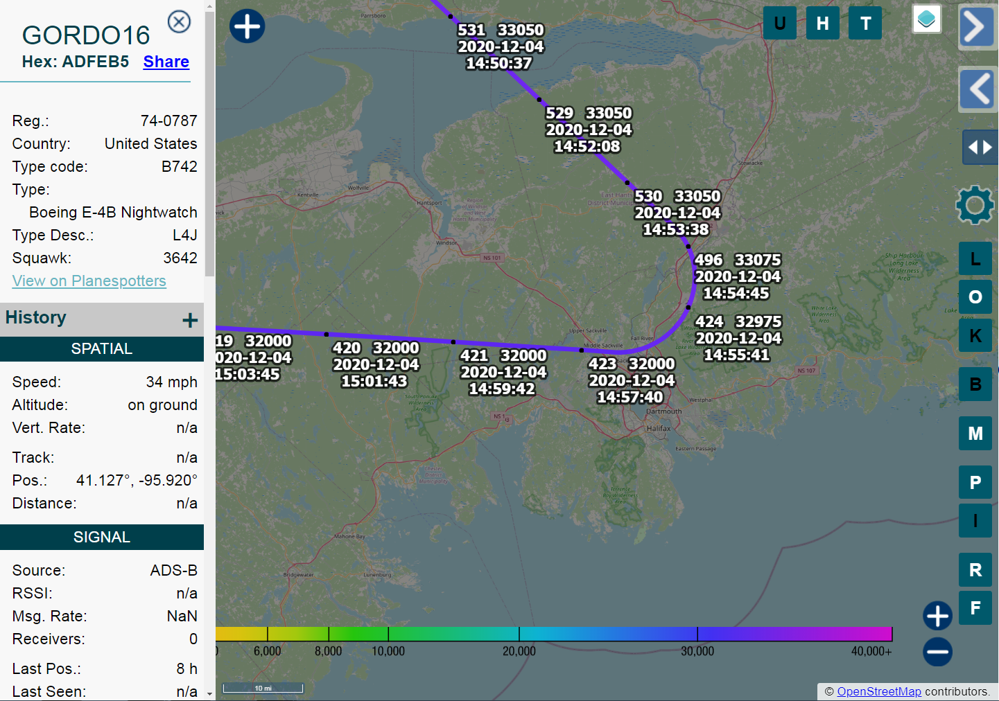The height and width of the screenshot is (701, 999).
Task: Toggle the K map option button
Action: (x=975, y=335)
